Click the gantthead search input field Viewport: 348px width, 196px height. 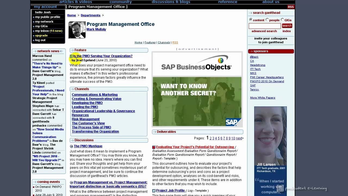265,26
